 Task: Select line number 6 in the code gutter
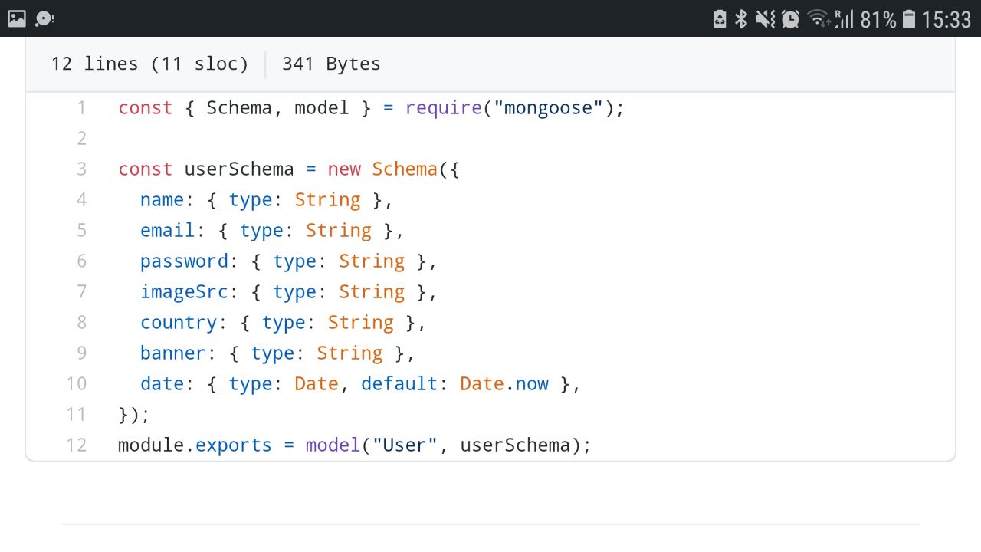click(81, 261)
